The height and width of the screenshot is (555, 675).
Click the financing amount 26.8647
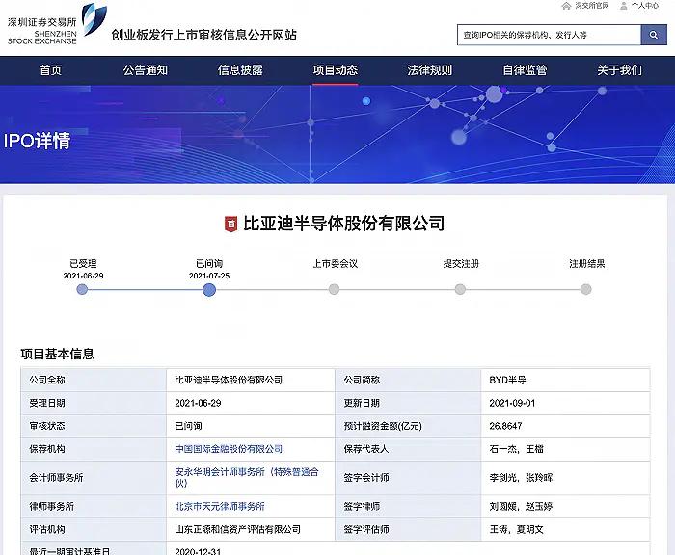(506, 426)
